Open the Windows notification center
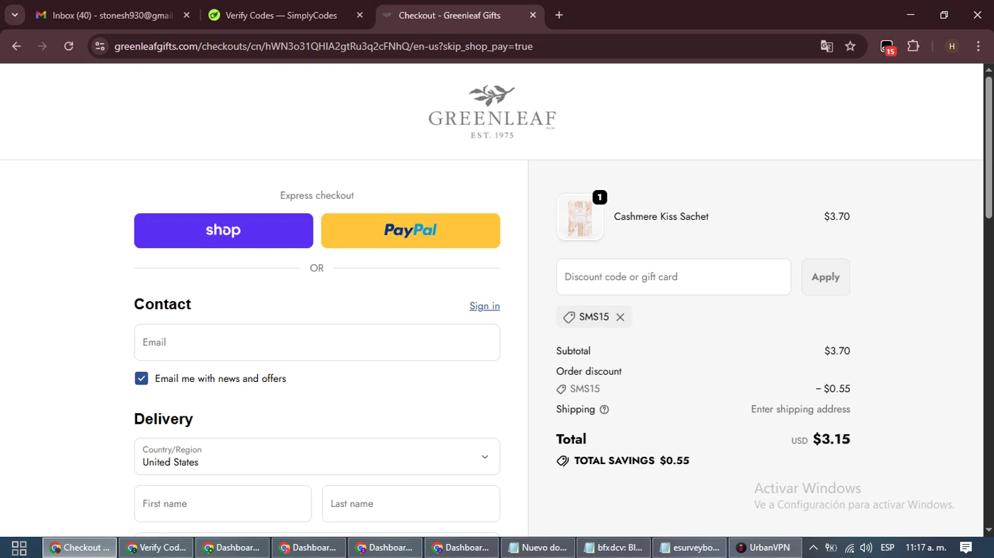The height and width of the screenshot is (558, 994). [966, 547]
